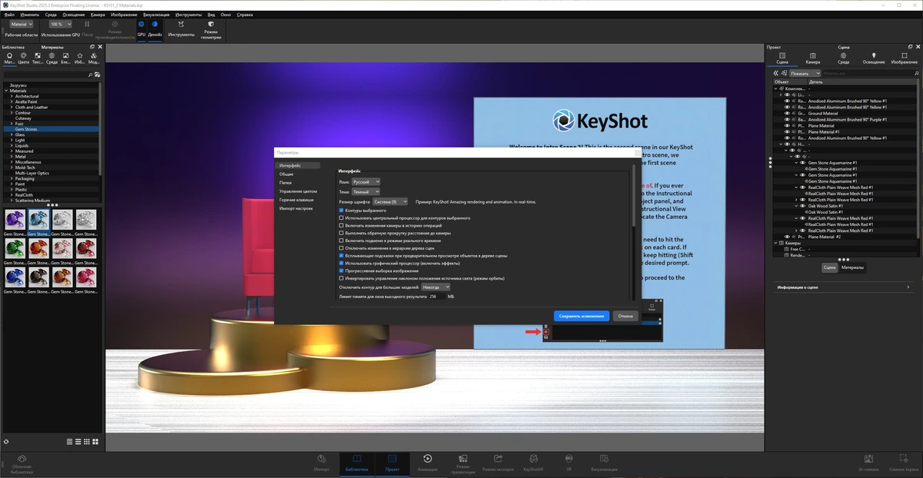Collapse scene tree with double-chevron icon
This screenshot has width=923, height=478.
pyautogui.click(x=775, y=73)
